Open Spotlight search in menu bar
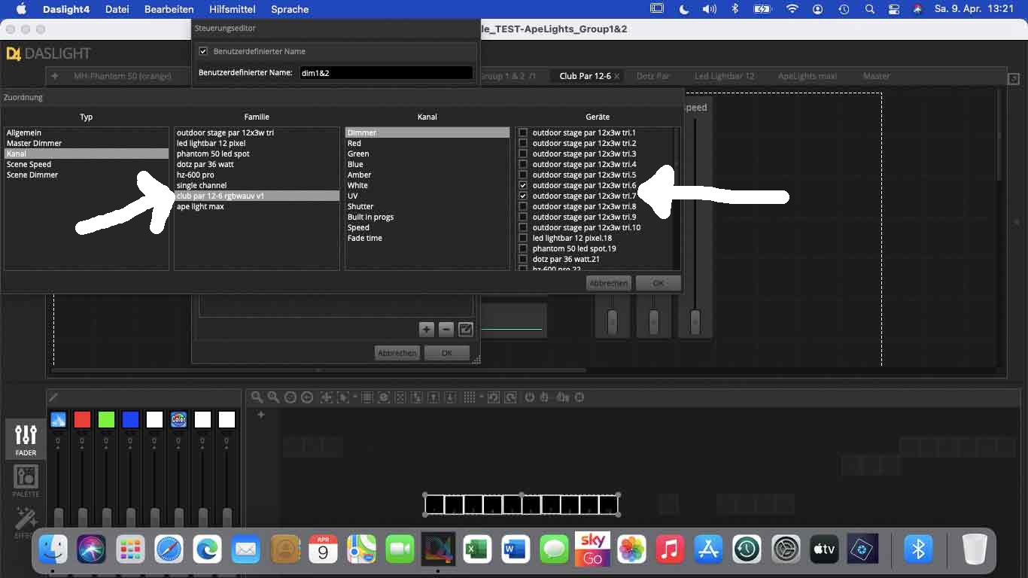The width and height of the screenshot is (1028, 578). pos(869,9)
